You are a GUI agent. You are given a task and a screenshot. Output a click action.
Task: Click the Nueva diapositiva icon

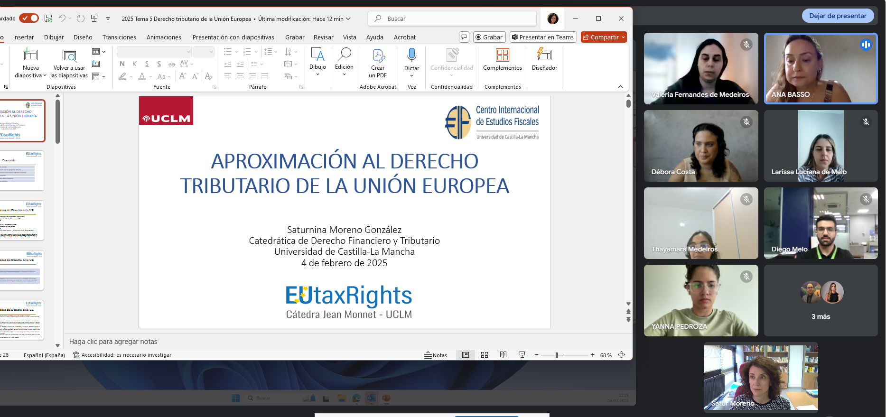pyautogui.click(x=30, y=55)
